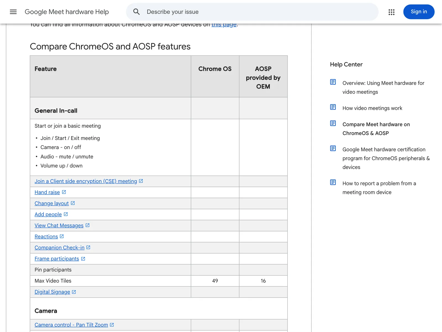Open Google Meet hardware certification program article
The image size is (442, 332).
386,158
